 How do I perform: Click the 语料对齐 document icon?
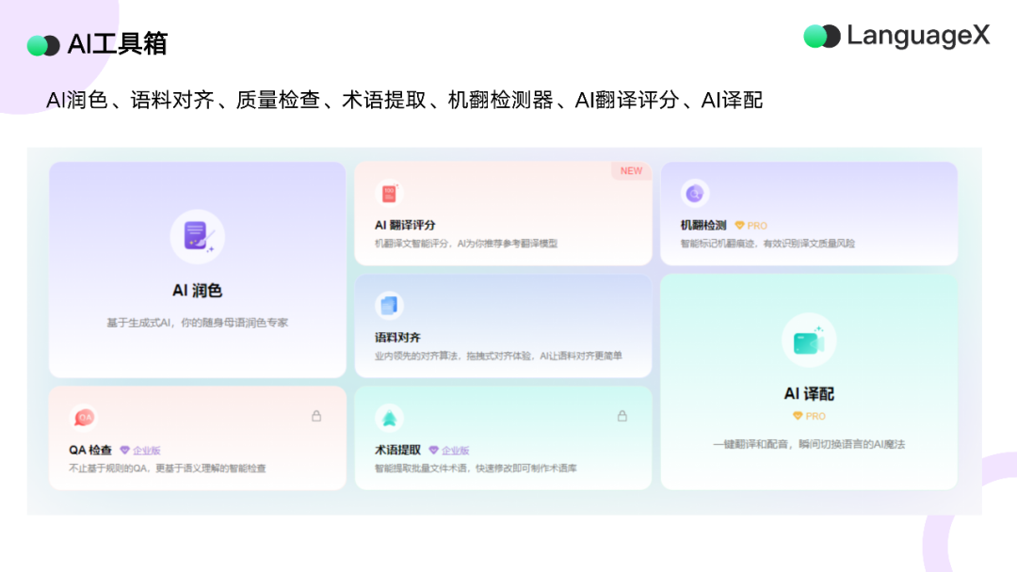[x=389, y=303]
